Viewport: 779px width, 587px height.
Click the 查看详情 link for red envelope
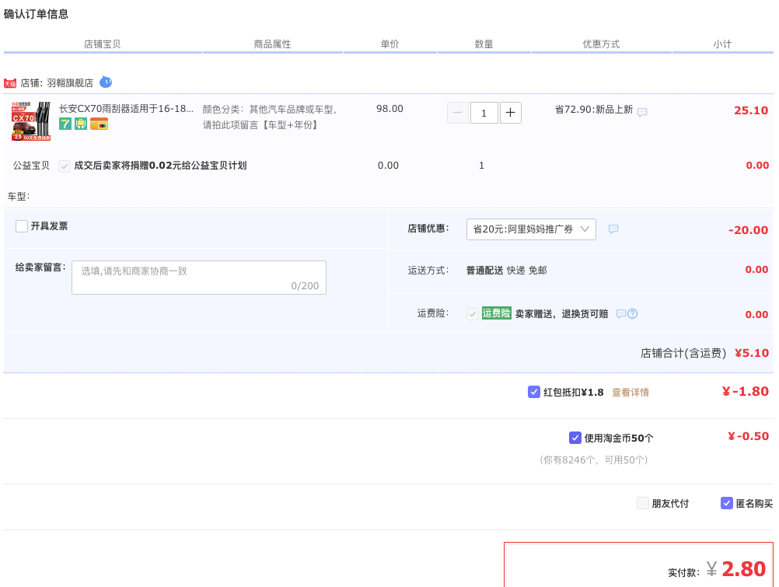630,392
